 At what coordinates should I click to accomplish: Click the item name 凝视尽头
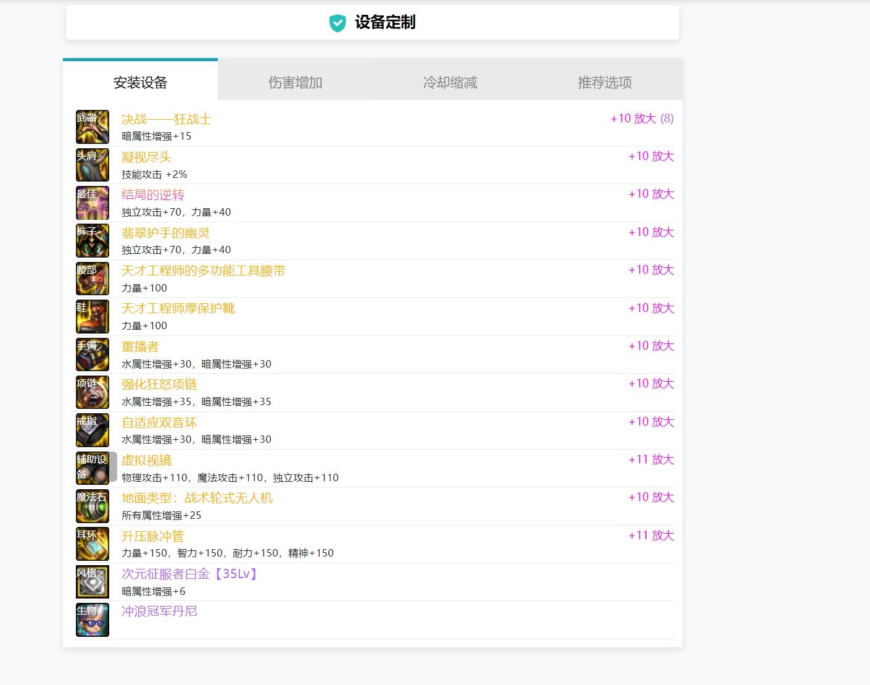coord(146,157)
